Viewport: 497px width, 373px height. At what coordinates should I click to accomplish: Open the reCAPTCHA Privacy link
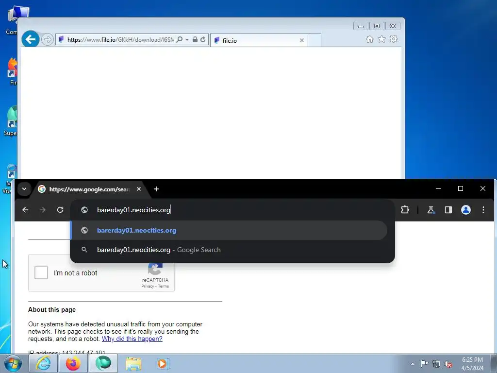coord(148,286)
